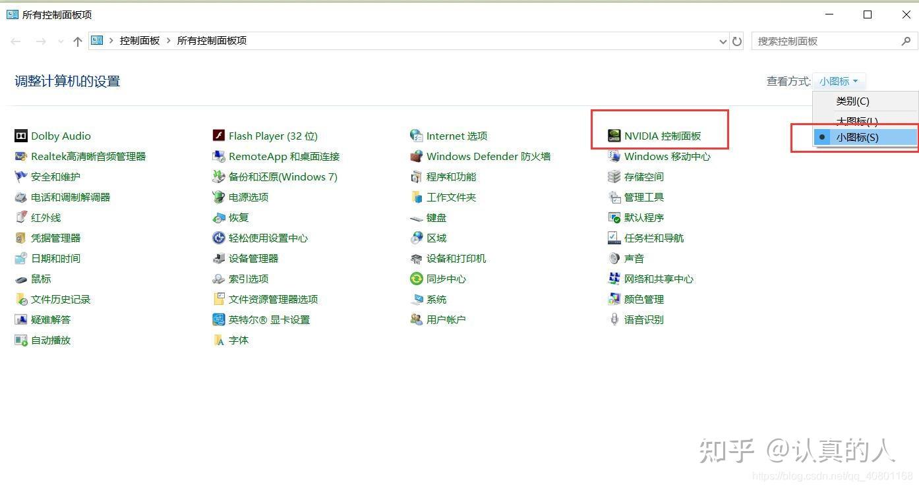Refresh the control panel view
919x488 pixels.
click(x=737, y=41)
